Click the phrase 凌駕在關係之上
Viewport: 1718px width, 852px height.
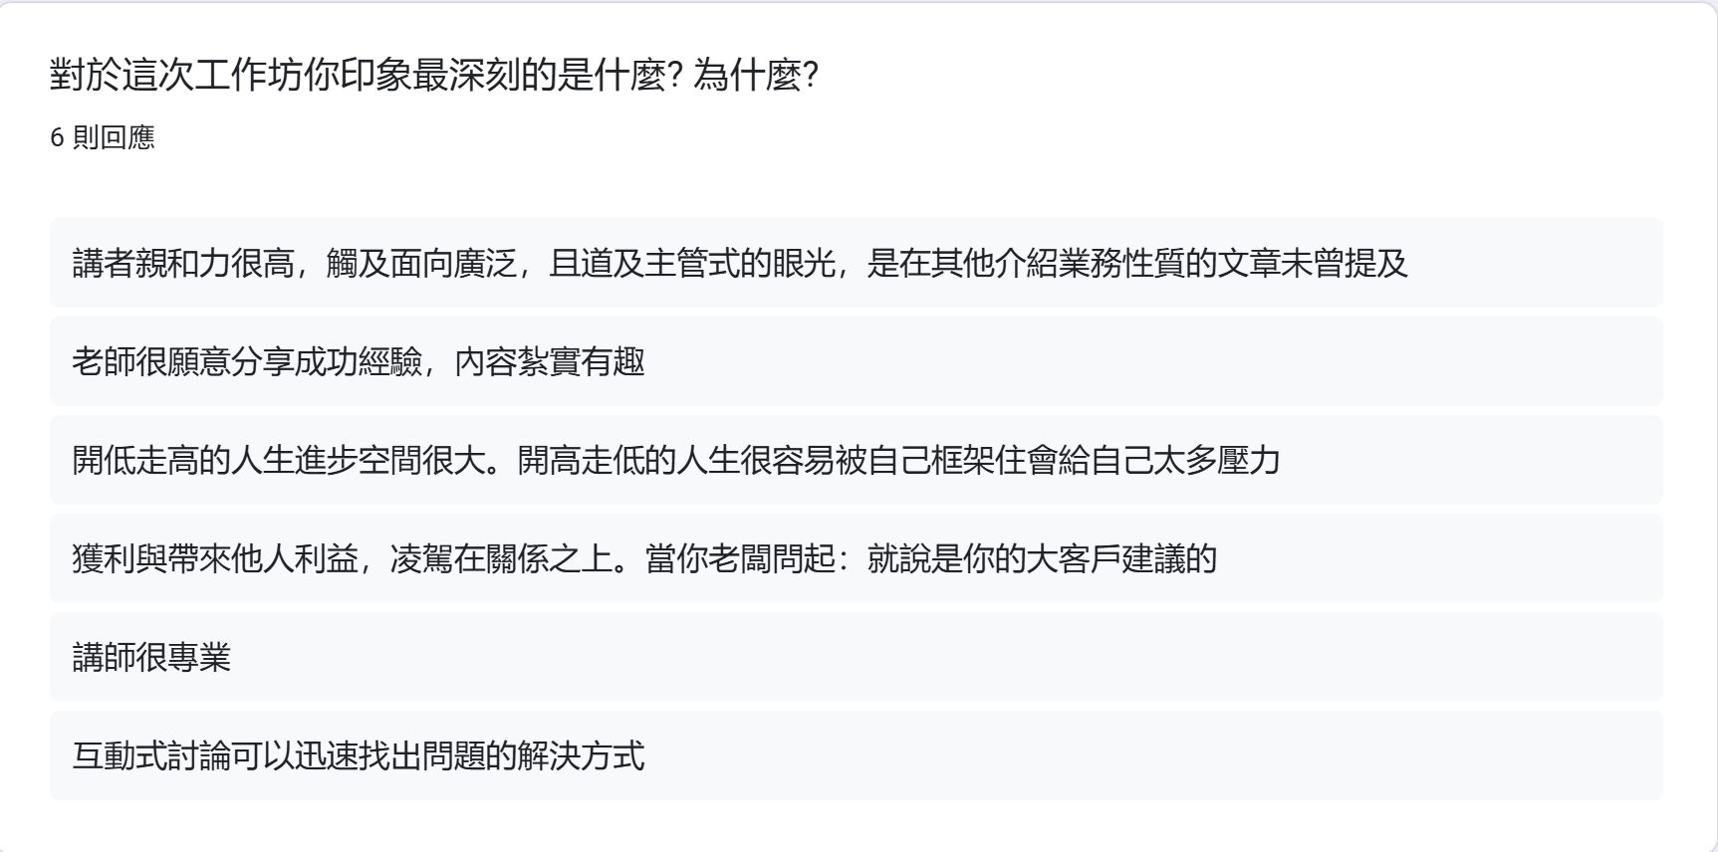point(502,558)
